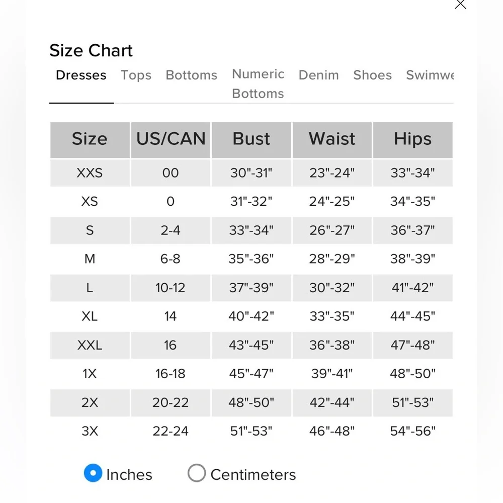This screenshot has height=503, width=503.
Task: Click the Size column header
Action: [90, 139]
